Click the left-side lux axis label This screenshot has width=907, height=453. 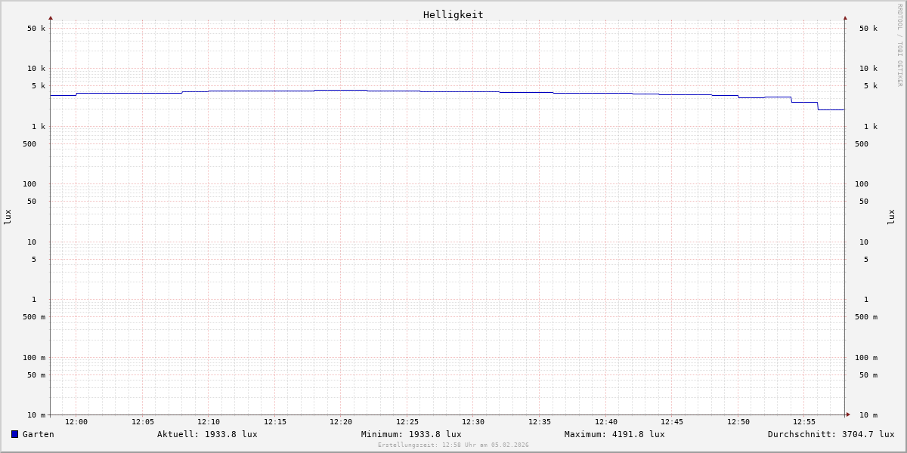point(8,217)
